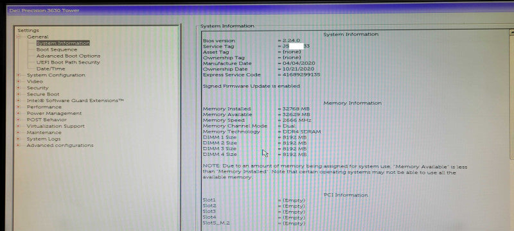Select System Information in the tree
Viewport: 514px width, 231px height.
(x=63, y=43)
